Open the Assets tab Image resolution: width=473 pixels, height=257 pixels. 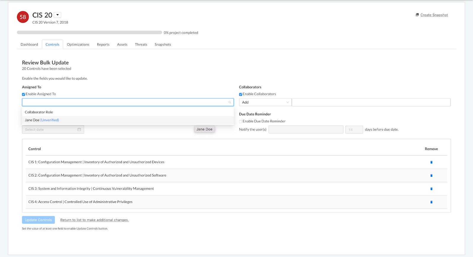tap(122, 45)
